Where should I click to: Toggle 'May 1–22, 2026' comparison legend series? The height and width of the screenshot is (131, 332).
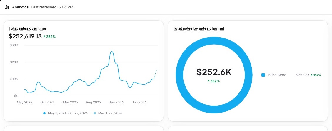(108, 113)
